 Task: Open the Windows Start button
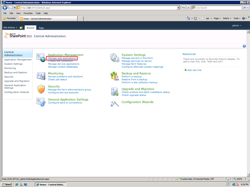point(7,184)
